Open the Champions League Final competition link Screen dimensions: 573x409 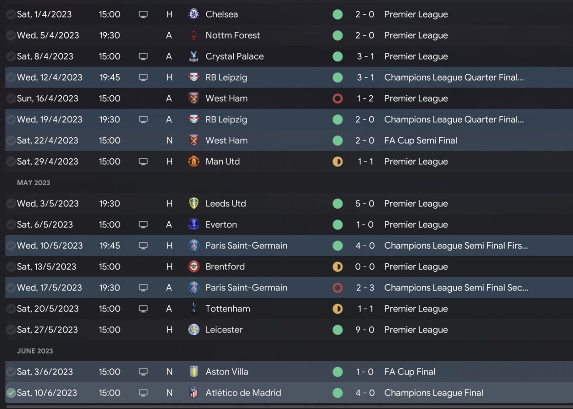pyautogui.click(x=433, y=393)
